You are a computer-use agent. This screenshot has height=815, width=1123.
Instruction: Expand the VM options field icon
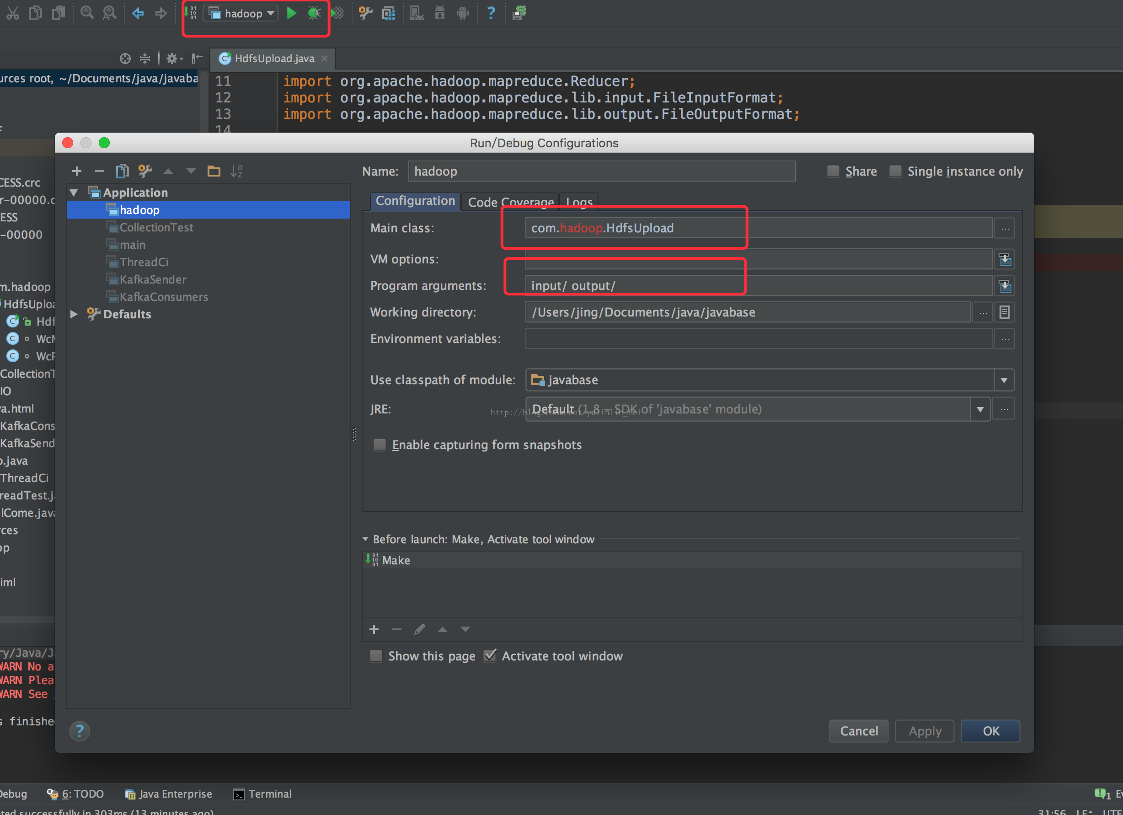(x=1005, y=259)
